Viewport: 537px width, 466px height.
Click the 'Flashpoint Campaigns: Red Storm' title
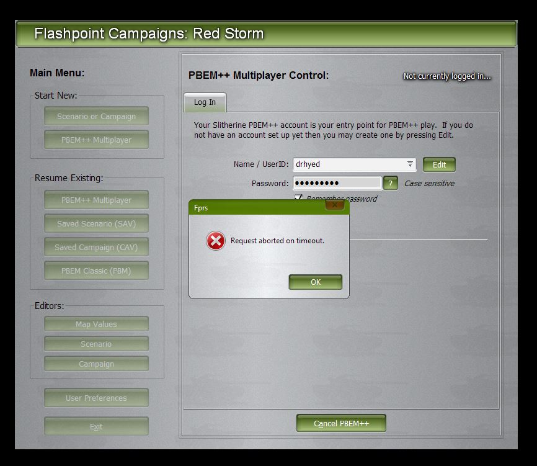coord(149,34)
